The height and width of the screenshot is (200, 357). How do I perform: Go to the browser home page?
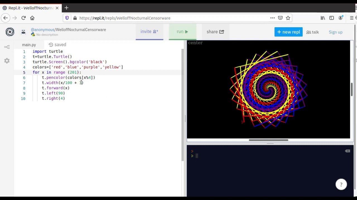(x=32, y=18)
